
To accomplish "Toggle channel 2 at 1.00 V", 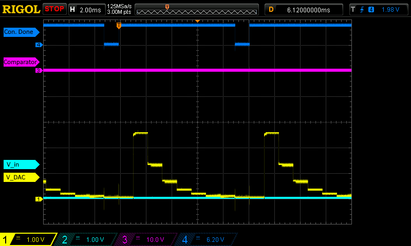I will click(x=87, y=239).
